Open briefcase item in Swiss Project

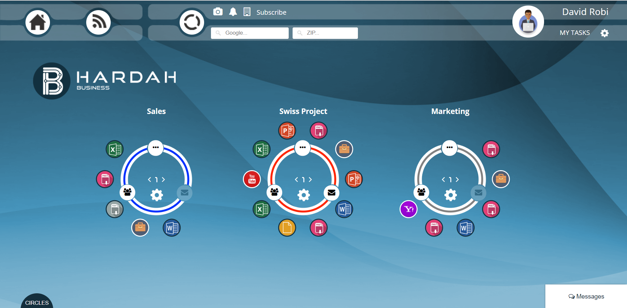tap(344, 149)
